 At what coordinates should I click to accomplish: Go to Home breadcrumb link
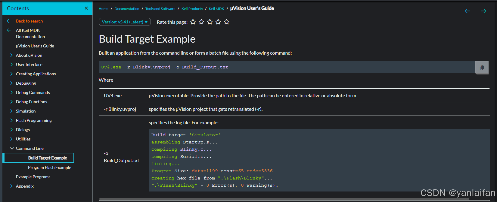(x=103, y=9)
